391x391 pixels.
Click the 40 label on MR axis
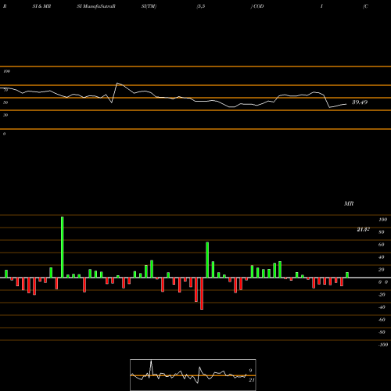382,257
